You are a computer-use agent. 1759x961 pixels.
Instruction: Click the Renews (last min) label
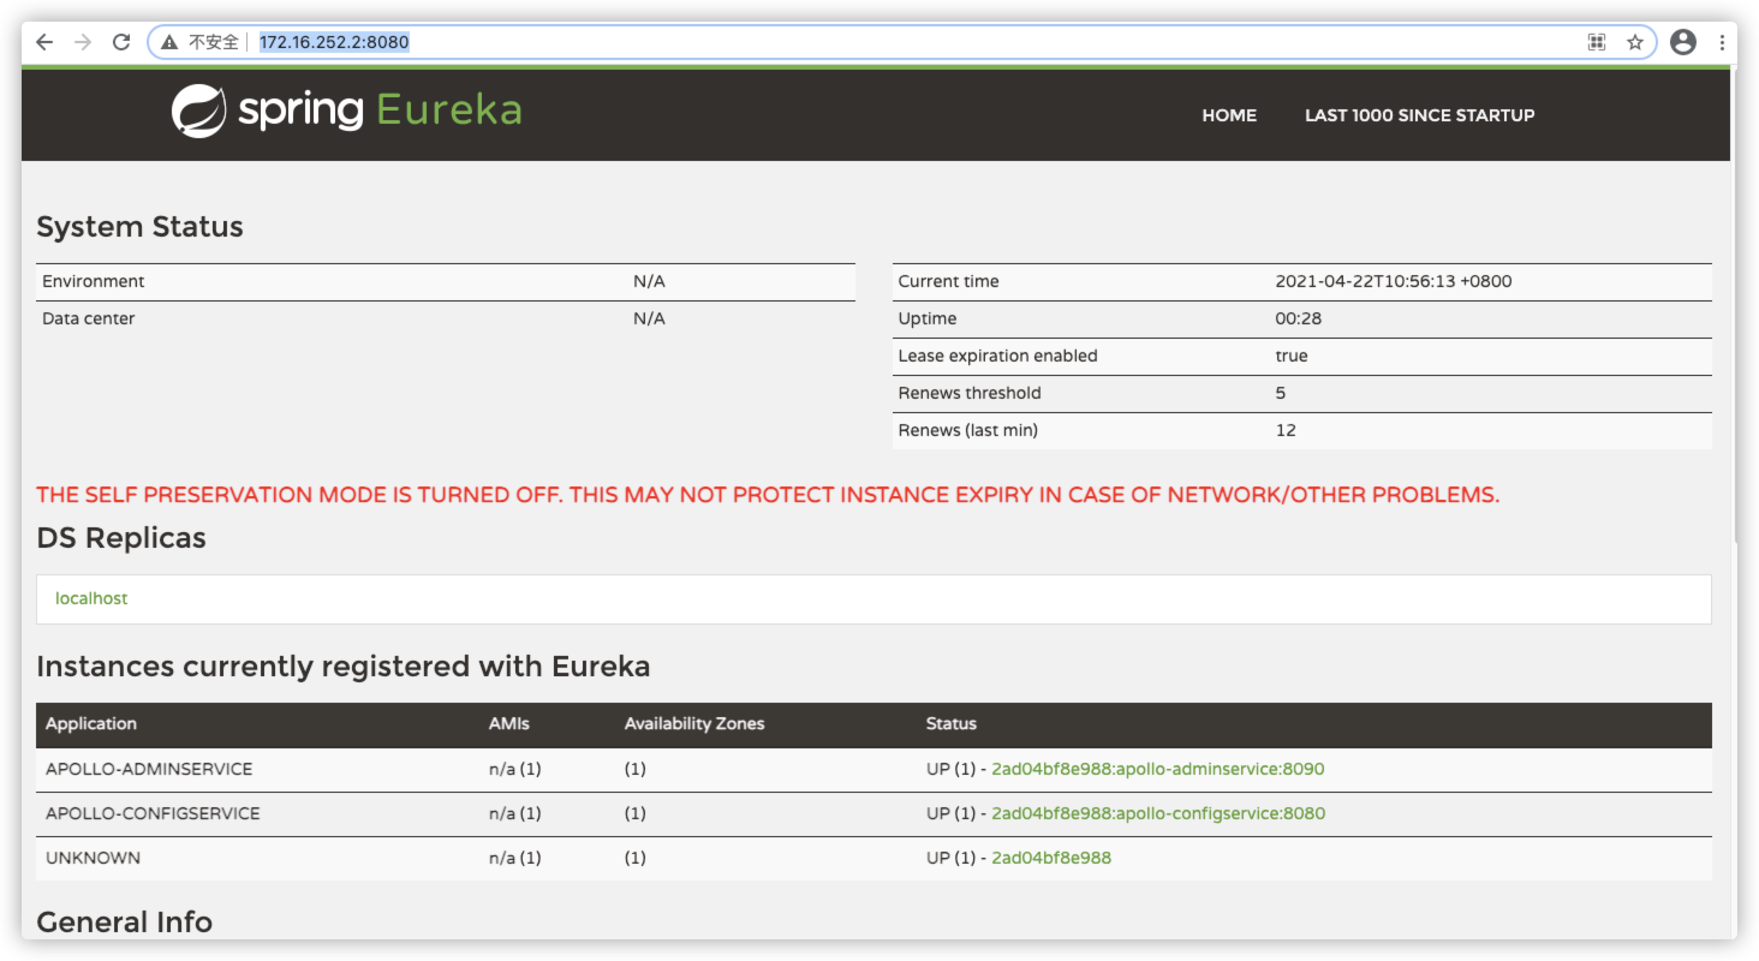point(968,431)
